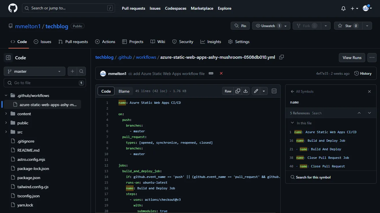The image size is (380, 213).
Task: Select the Pull requests repository tab
Action: tap(73, 42)
